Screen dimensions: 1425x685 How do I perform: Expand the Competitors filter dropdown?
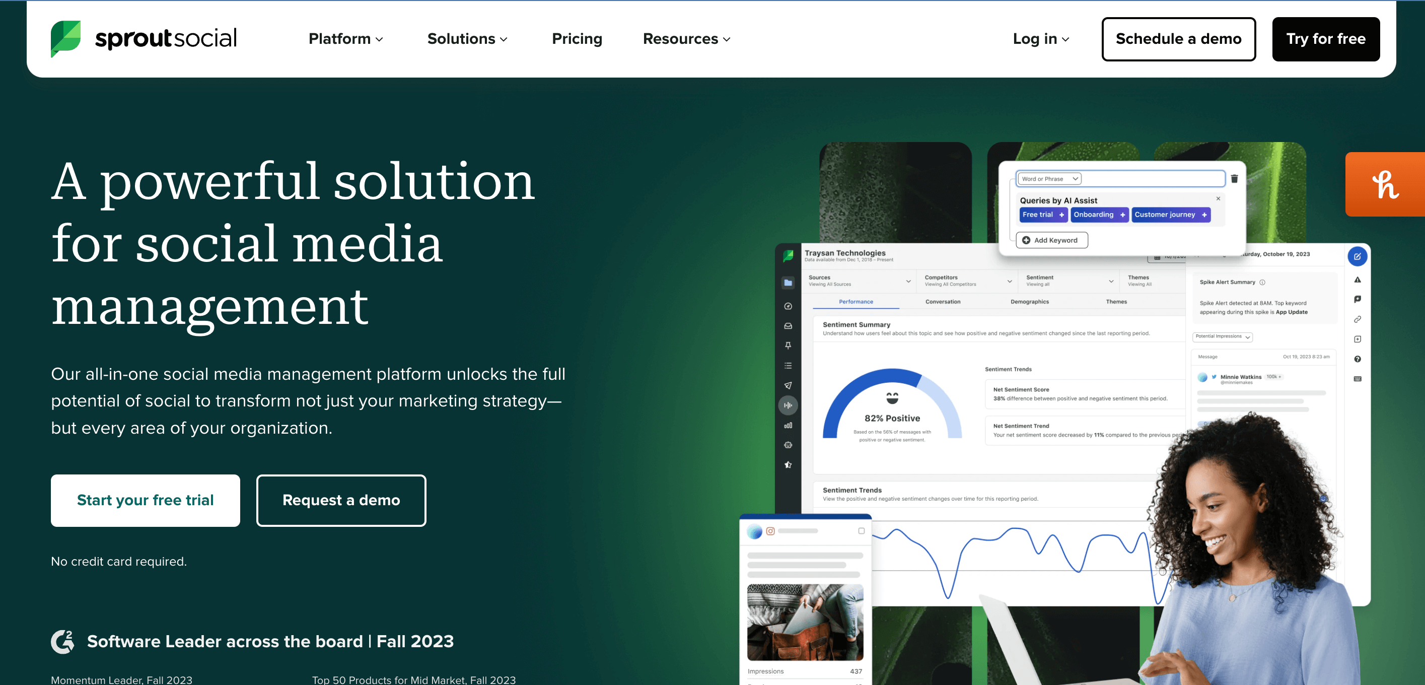(x=968, y=281)
